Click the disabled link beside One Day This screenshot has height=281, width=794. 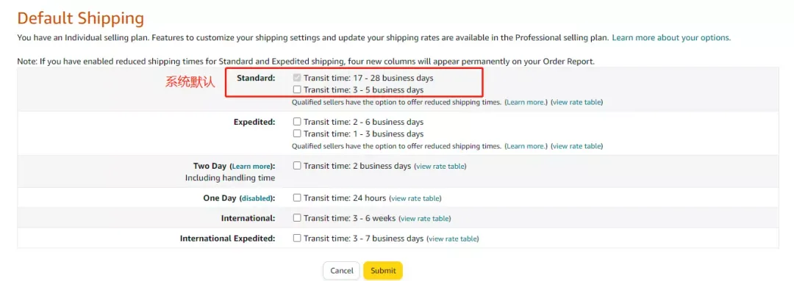256,198
